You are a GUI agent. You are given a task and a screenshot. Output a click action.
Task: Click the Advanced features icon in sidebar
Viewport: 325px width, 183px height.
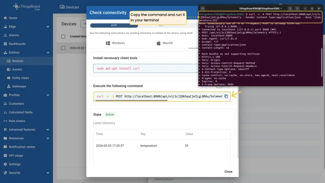(5, 129)
